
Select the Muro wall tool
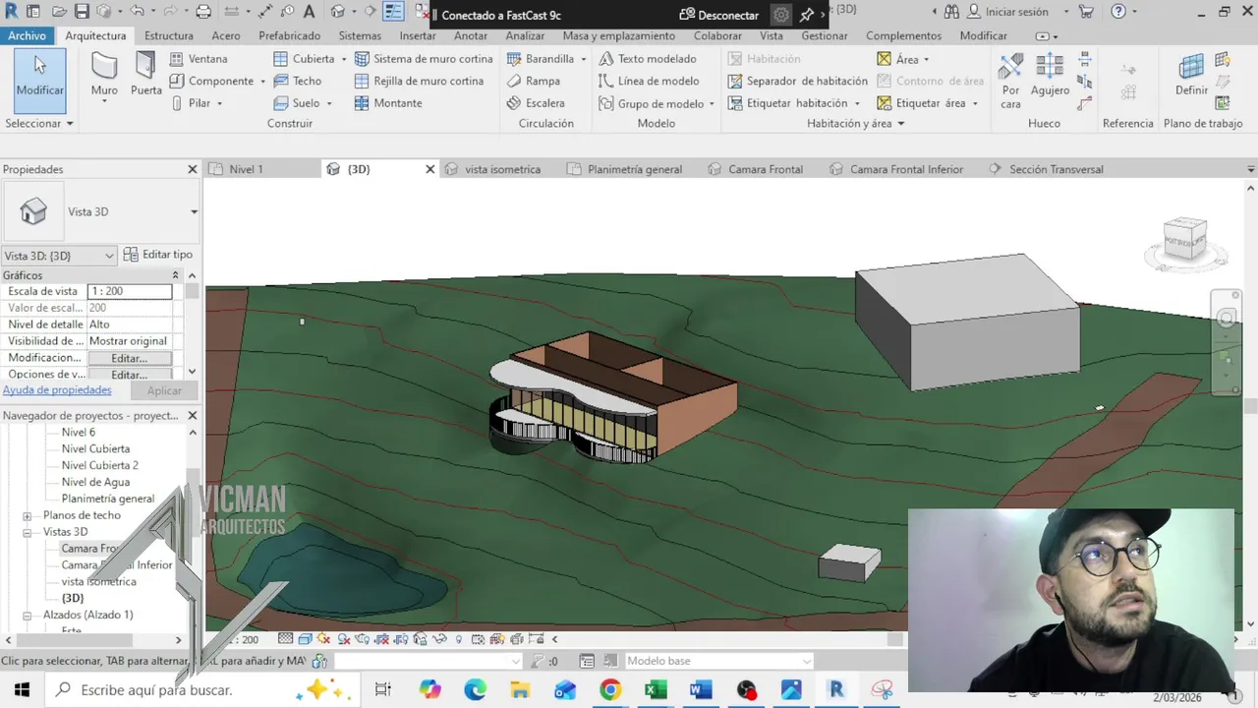click(x=104, y=75)
